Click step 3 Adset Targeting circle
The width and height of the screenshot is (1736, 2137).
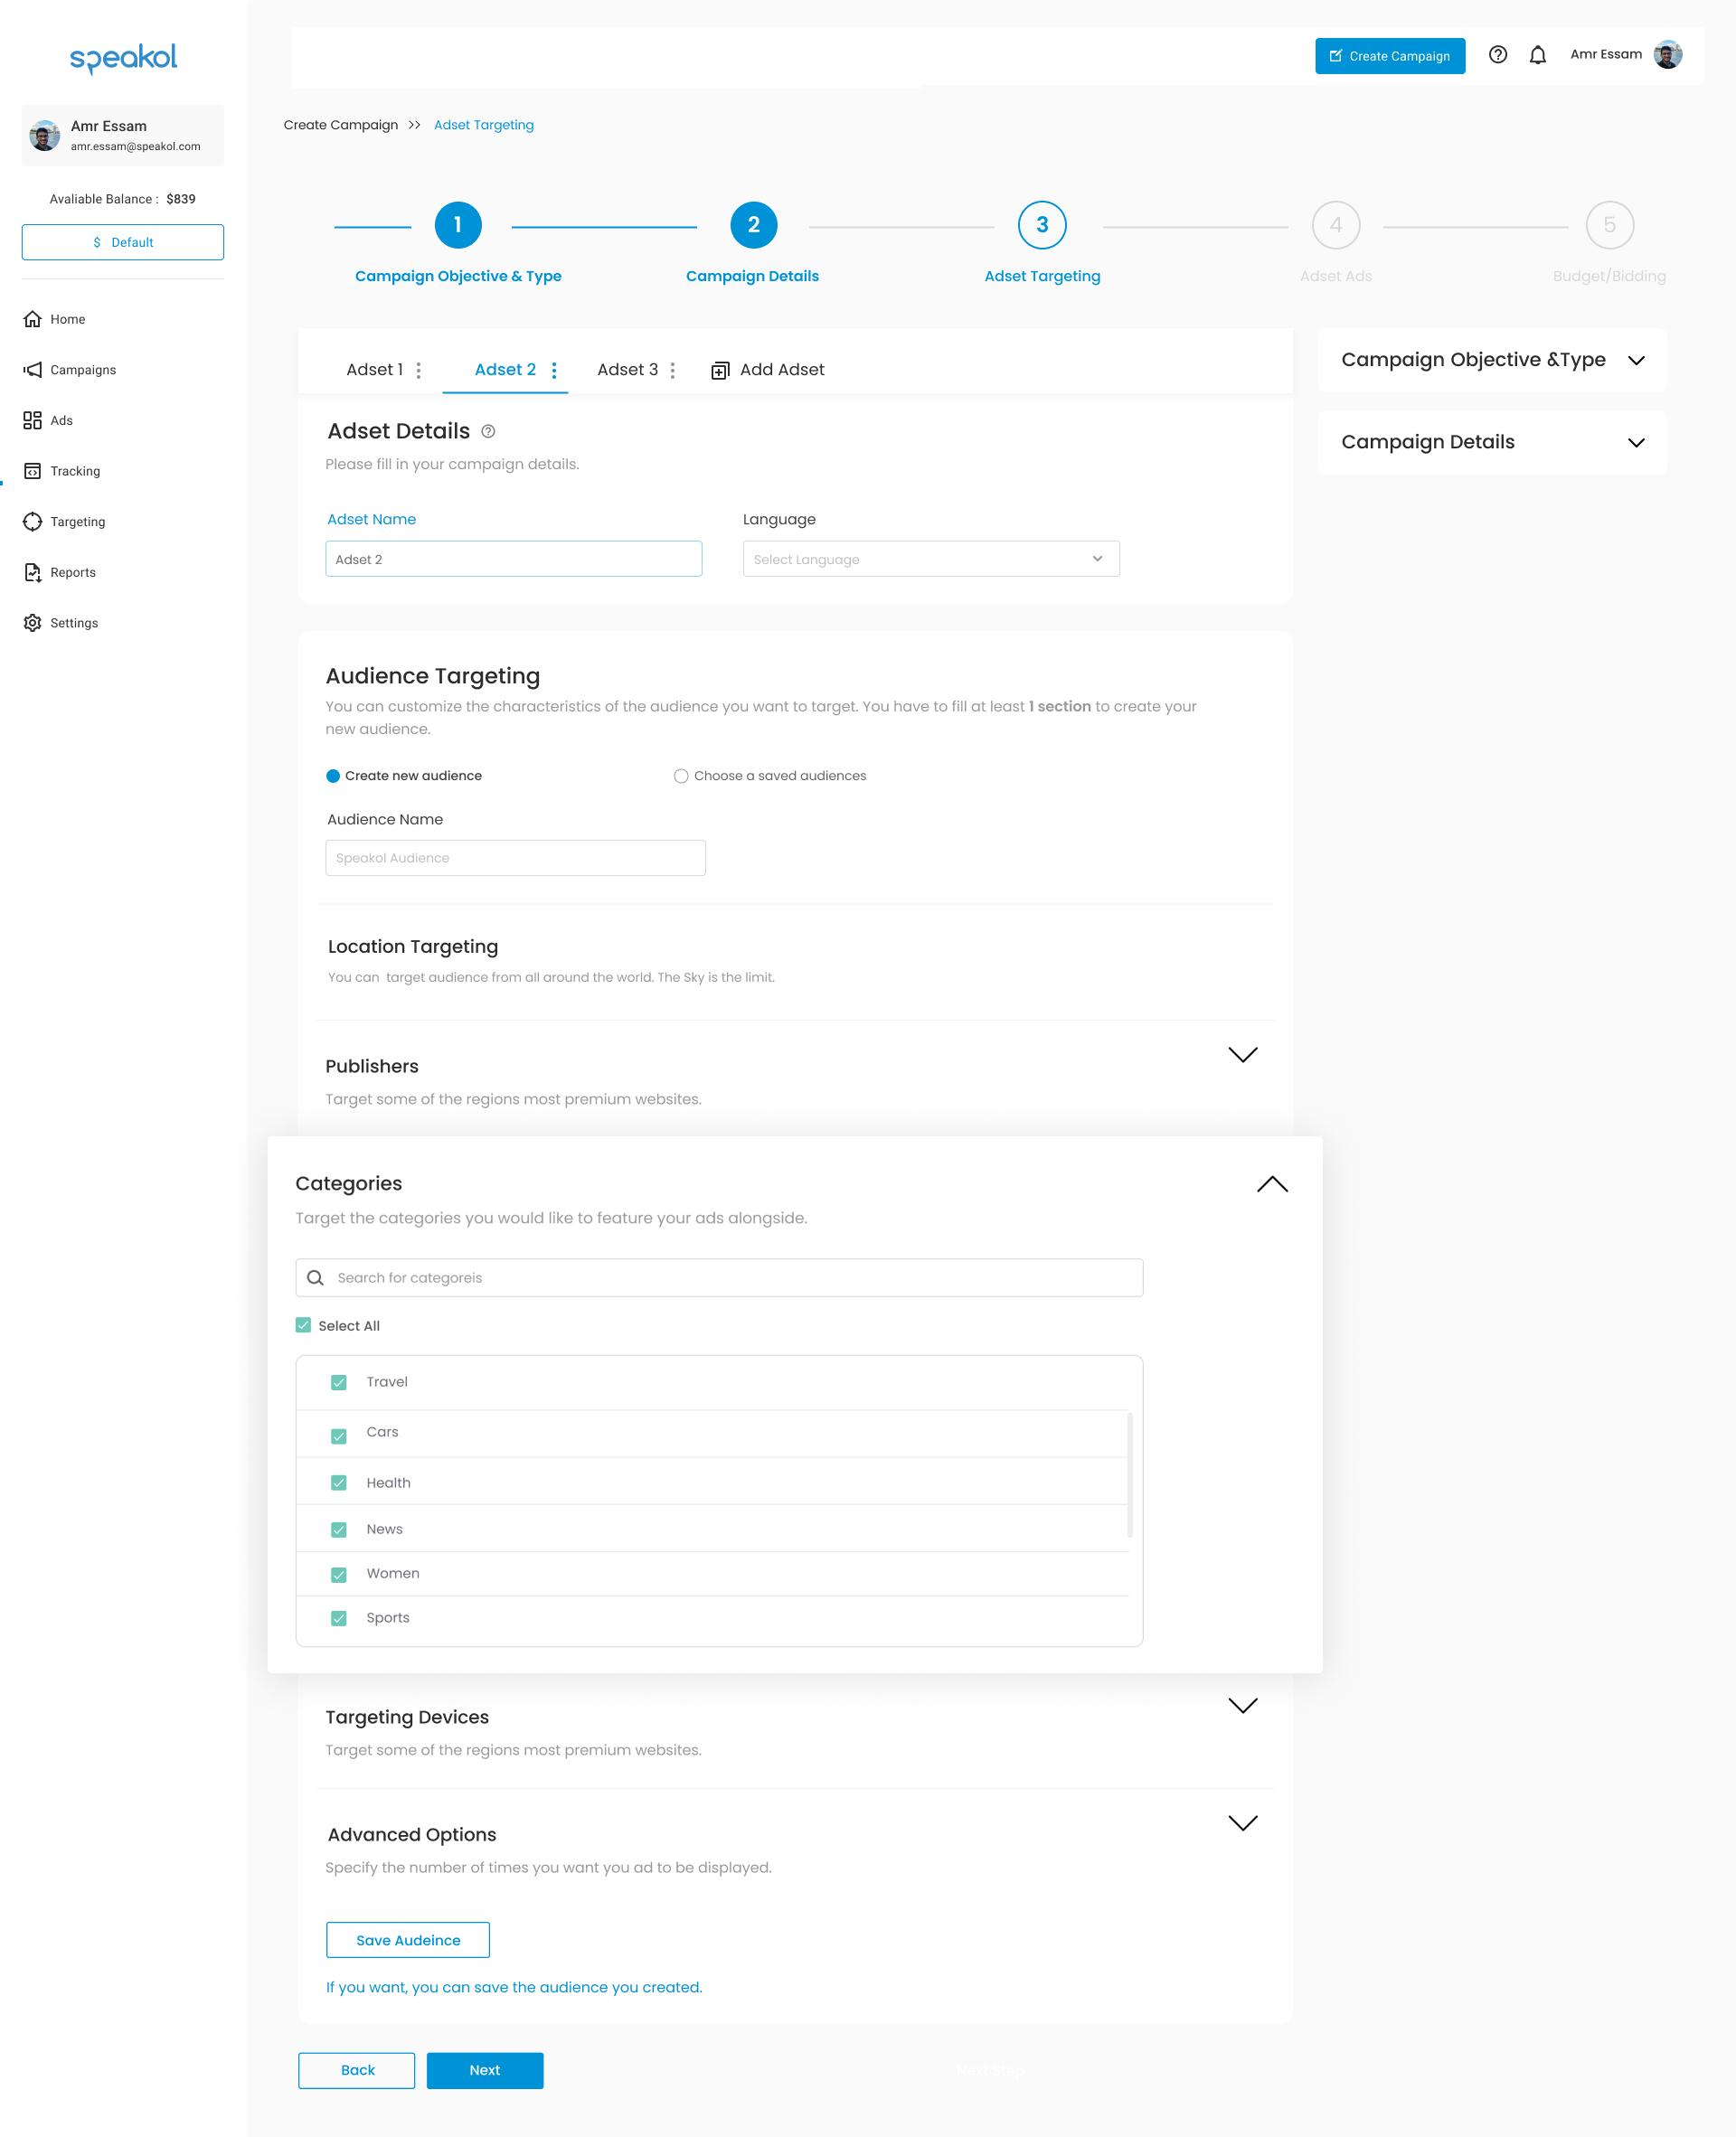pos(1042,225)
